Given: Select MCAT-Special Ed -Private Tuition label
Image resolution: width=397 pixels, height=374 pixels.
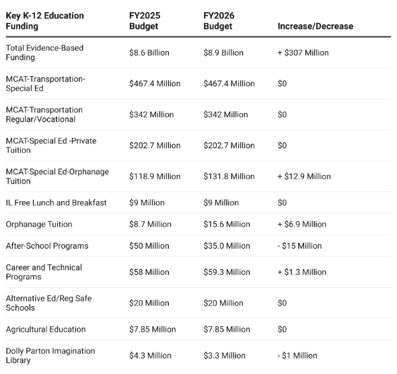Looking at the screenshot, I should pyautogui.click(x=51, y=145).
